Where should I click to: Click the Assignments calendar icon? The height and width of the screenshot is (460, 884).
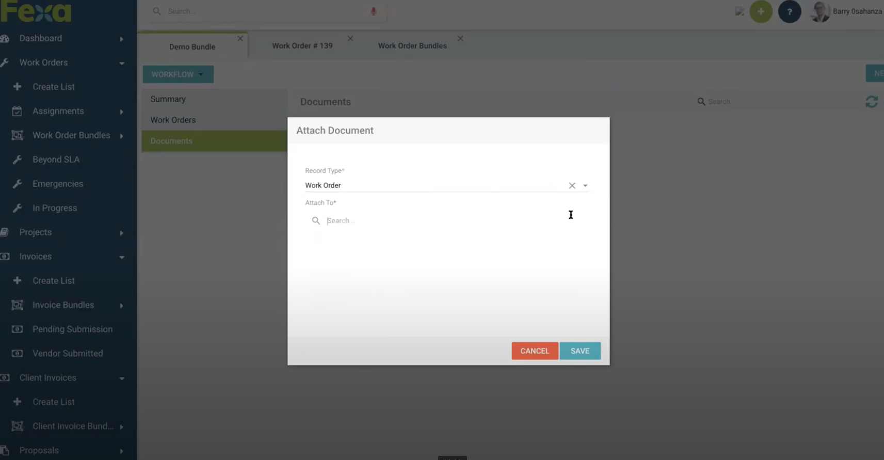click(17, 111)
